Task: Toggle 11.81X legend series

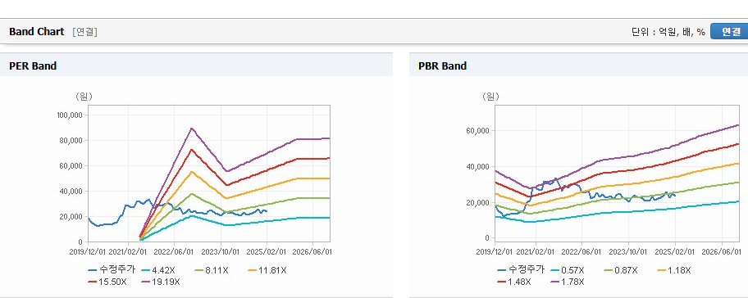Action: pyautogui.click(x=267, y=270)
